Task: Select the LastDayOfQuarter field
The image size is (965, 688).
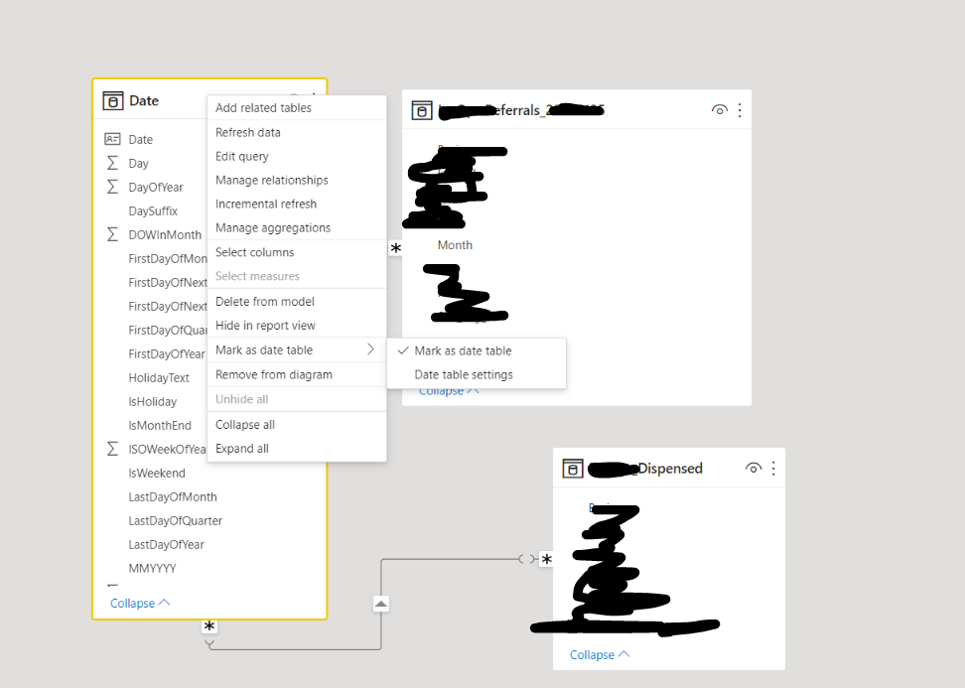Action: (x=176, y=520)
